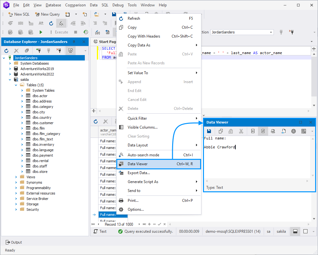Create a new database connection in Database Explorer
Screen dimensions: 318x255
click(x=39, y=51)
